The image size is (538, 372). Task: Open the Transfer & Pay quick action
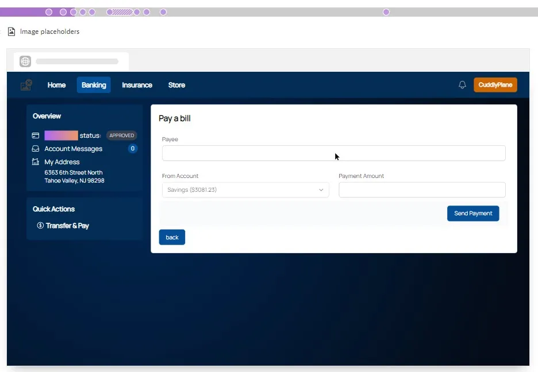67,226
